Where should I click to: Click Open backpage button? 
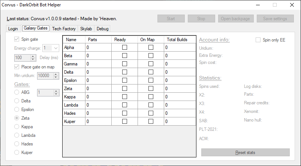(x=236, y=19)
